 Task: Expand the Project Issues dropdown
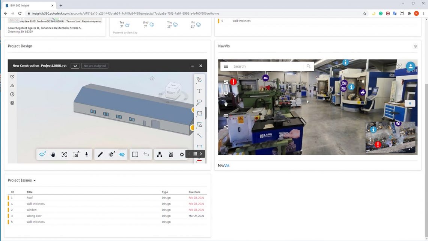34,180
